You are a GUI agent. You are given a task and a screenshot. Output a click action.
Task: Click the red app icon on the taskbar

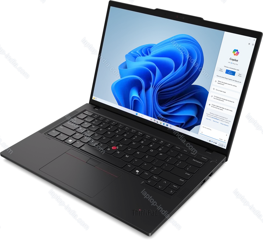click(151, 119)
